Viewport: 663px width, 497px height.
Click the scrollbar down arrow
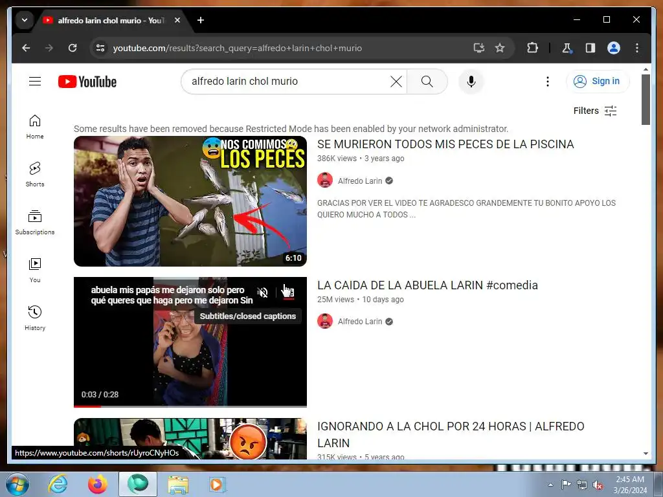point(646,454)
